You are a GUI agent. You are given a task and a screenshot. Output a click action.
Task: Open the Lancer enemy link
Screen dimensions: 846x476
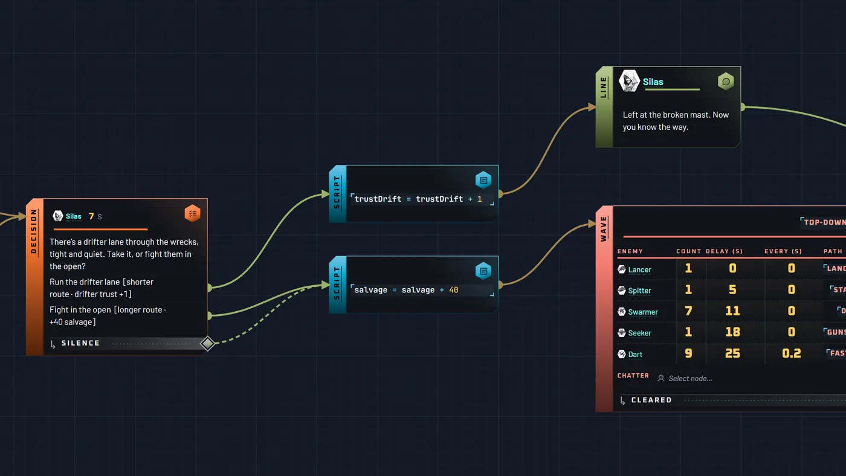coord(639,269)
